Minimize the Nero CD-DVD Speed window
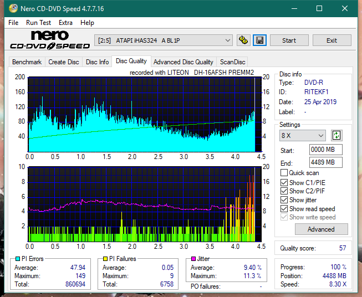Viewport: 362px width, 297px height. (294, 8)
